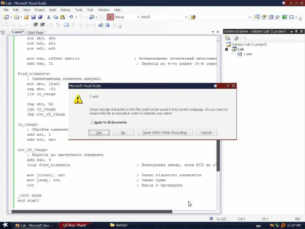Click the Start Page green arrow icon
Image resolution: width=305 pixels, height=229 pixels.
click(x=284, y=17)
